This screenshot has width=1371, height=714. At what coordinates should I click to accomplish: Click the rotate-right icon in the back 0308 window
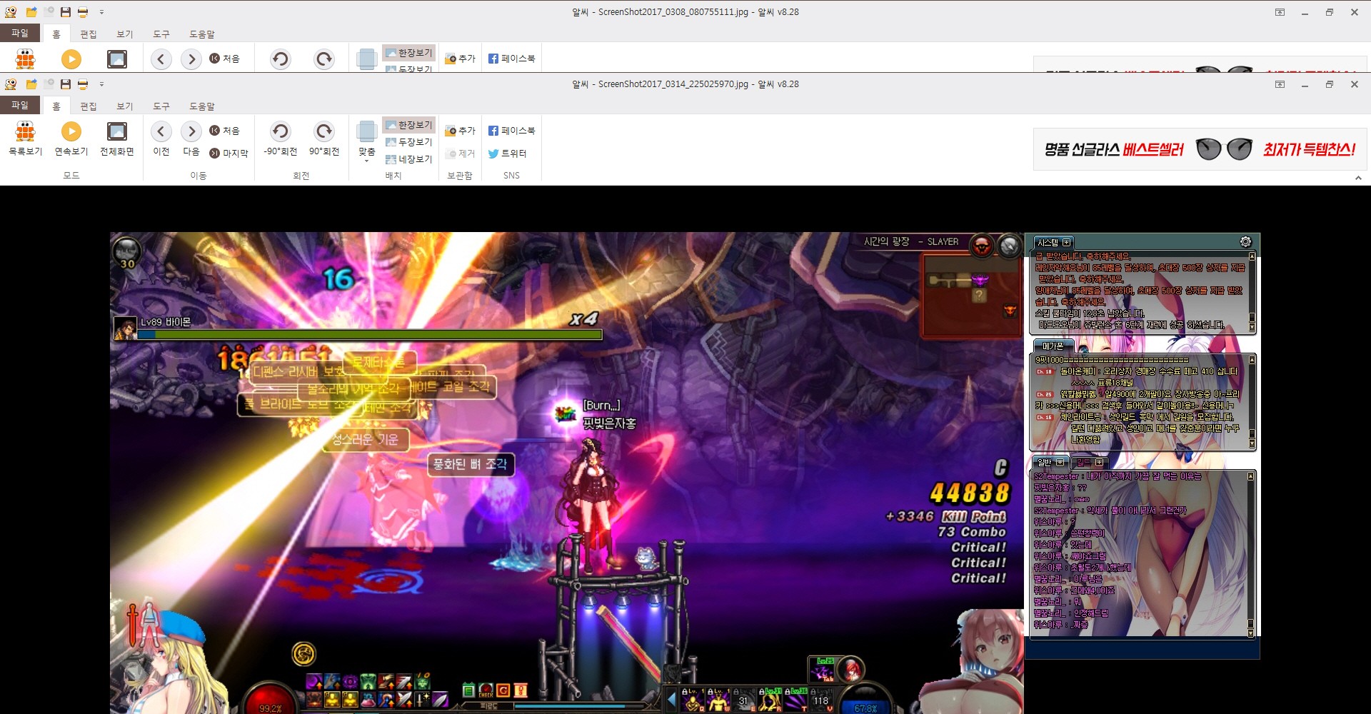click(x=324, y=59)
